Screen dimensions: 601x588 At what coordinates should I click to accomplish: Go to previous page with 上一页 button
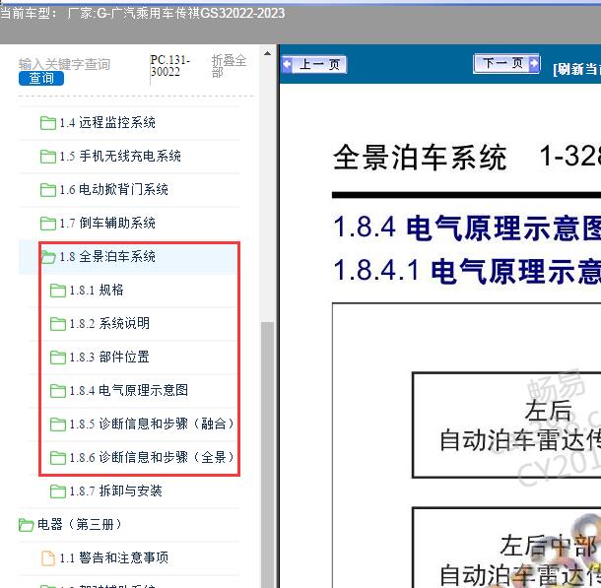(313, 64)
